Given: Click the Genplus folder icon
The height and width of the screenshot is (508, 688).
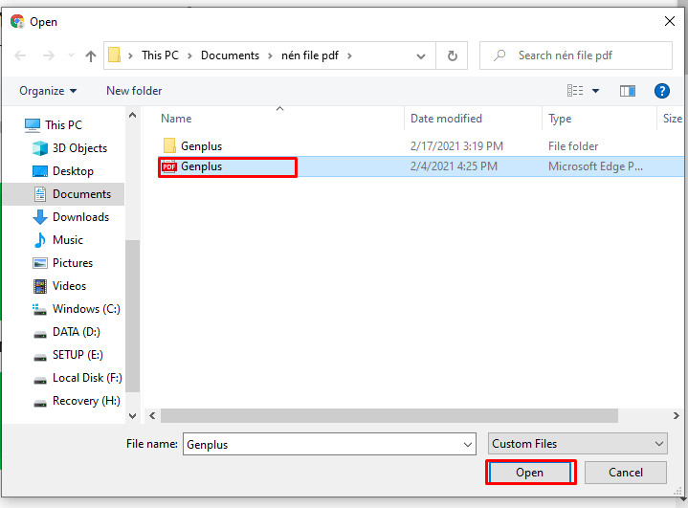Looking at the screenshot, I should (x=169, y=146).
